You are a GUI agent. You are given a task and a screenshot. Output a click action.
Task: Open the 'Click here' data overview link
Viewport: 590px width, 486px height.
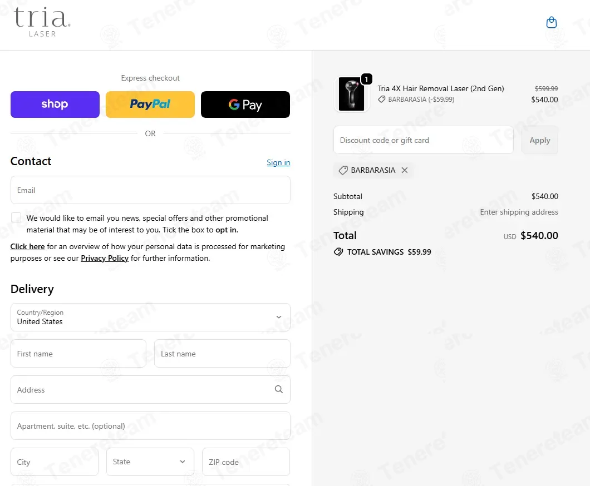tap(27, 246)
